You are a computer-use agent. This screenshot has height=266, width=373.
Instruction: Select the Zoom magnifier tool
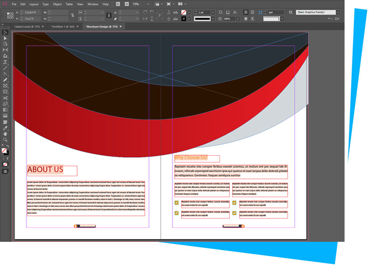[5, 140]
